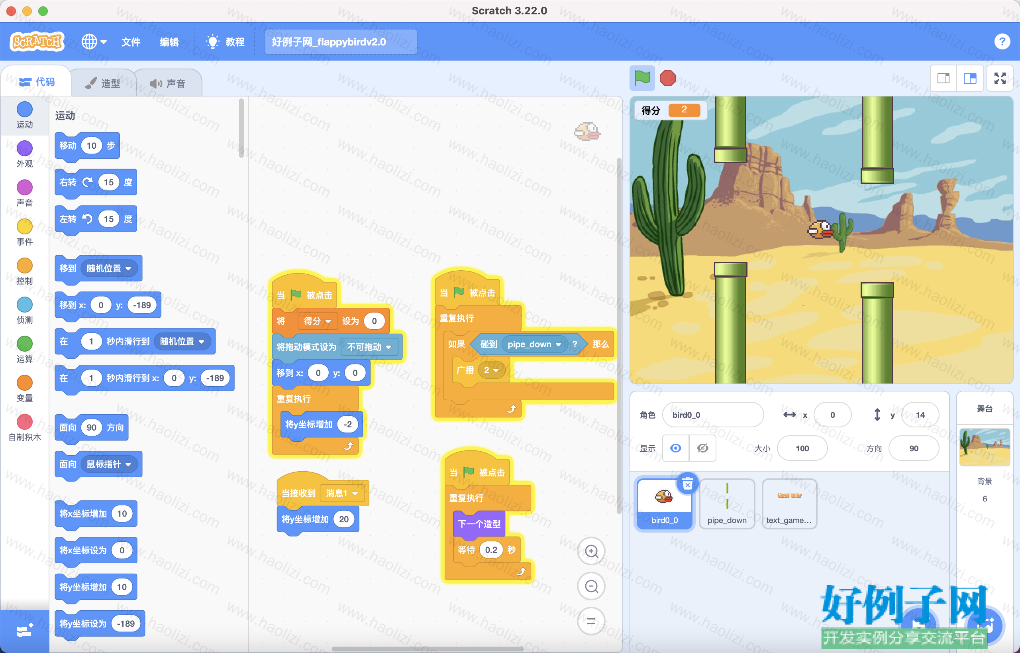Select the 变量 block category
Screen dimensions: 1020x653
25,388
